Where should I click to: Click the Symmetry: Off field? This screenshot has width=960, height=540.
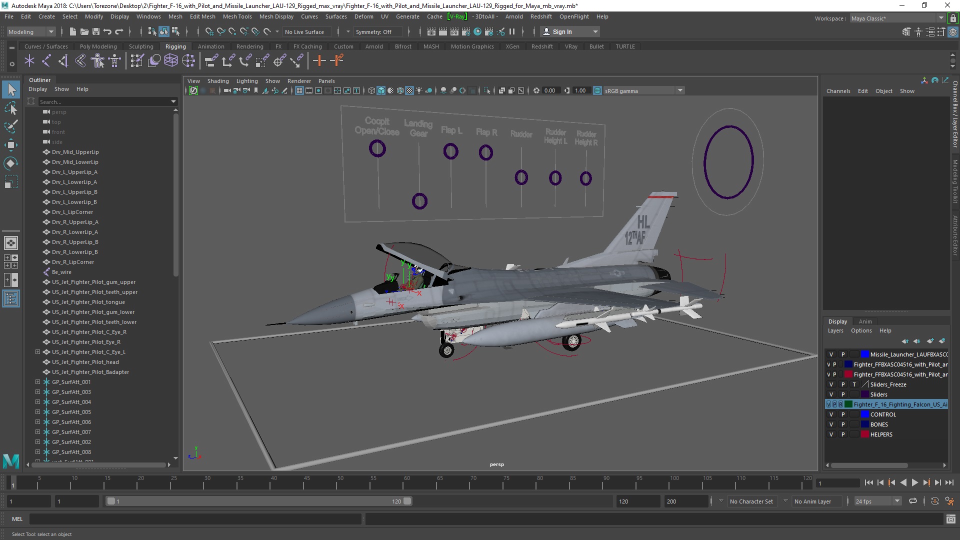377,32
